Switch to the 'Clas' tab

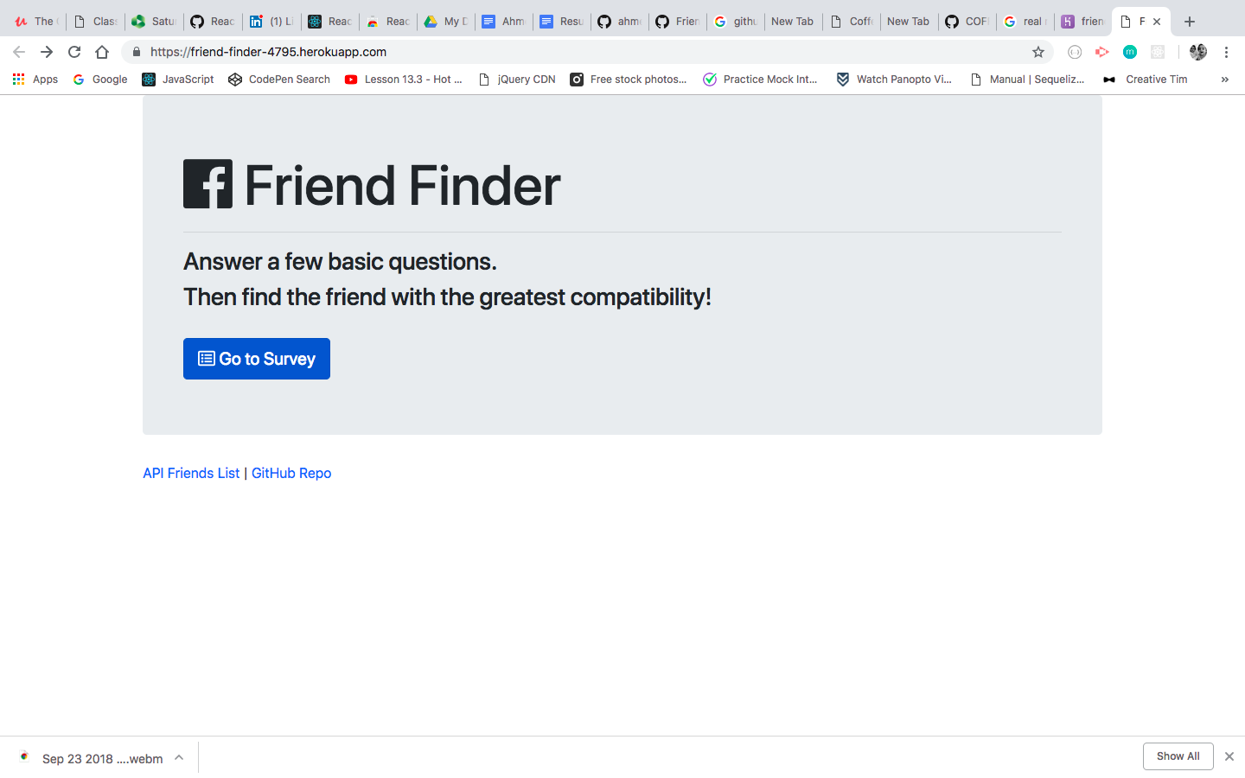pyautogui.click(x=95, y=22)
